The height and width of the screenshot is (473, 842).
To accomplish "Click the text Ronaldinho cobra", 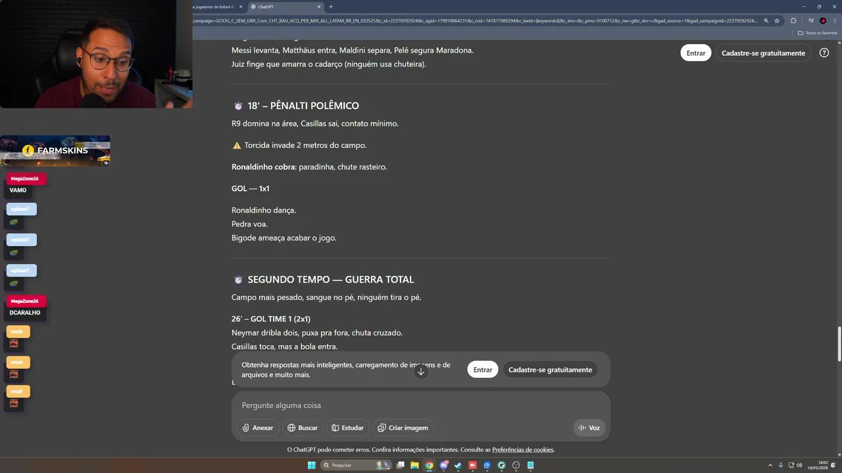I will point(263,167).
